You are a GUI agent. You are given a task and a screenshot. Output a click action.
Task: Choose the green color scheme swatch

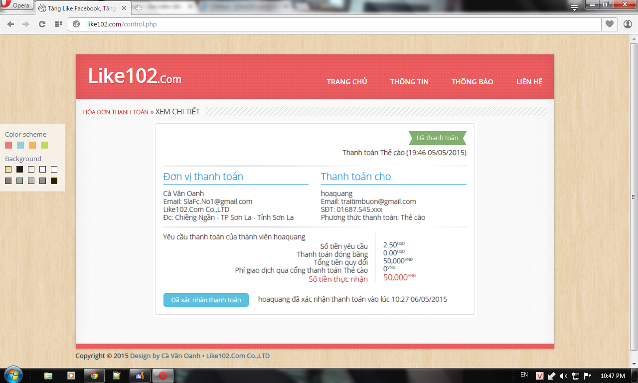coord(44,145)
